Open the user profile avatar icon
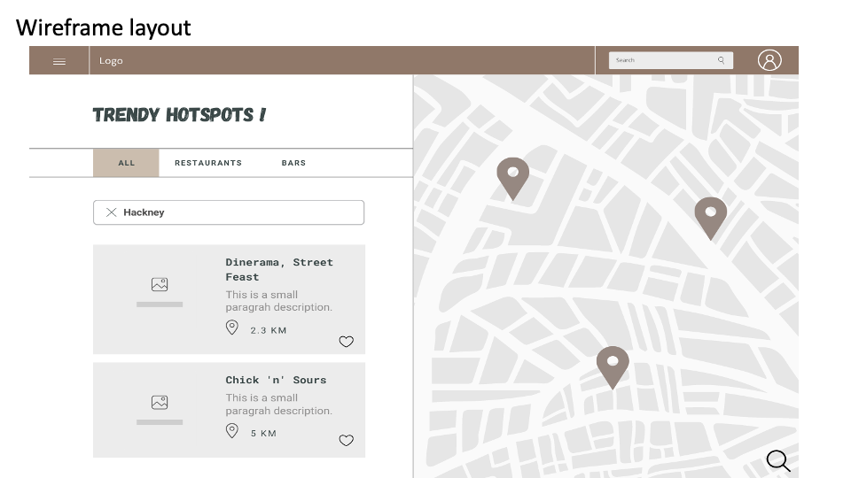851x478 pixels. (x=769, y=60)
